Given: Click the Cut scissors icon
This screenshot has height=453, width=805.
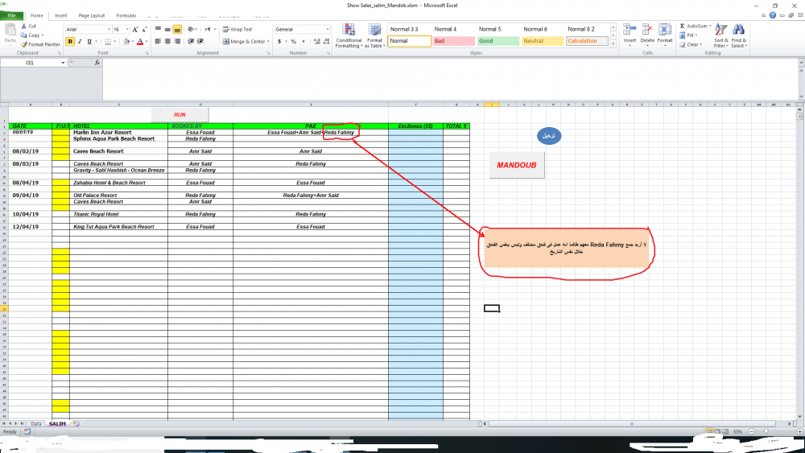Looking at the screenshot, I should (x=23, y=27).
